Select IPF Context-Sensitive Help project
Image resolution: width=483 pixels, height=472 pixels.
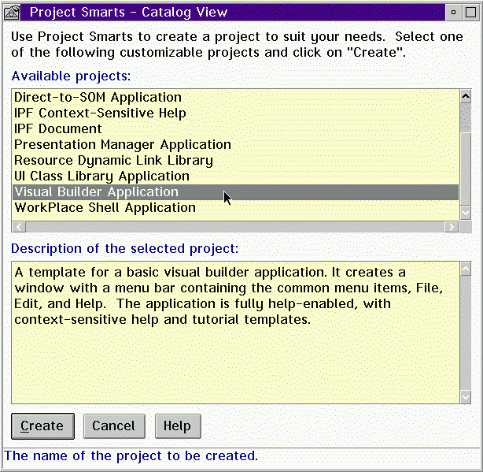pyautogui.click(x=236, y=113)
